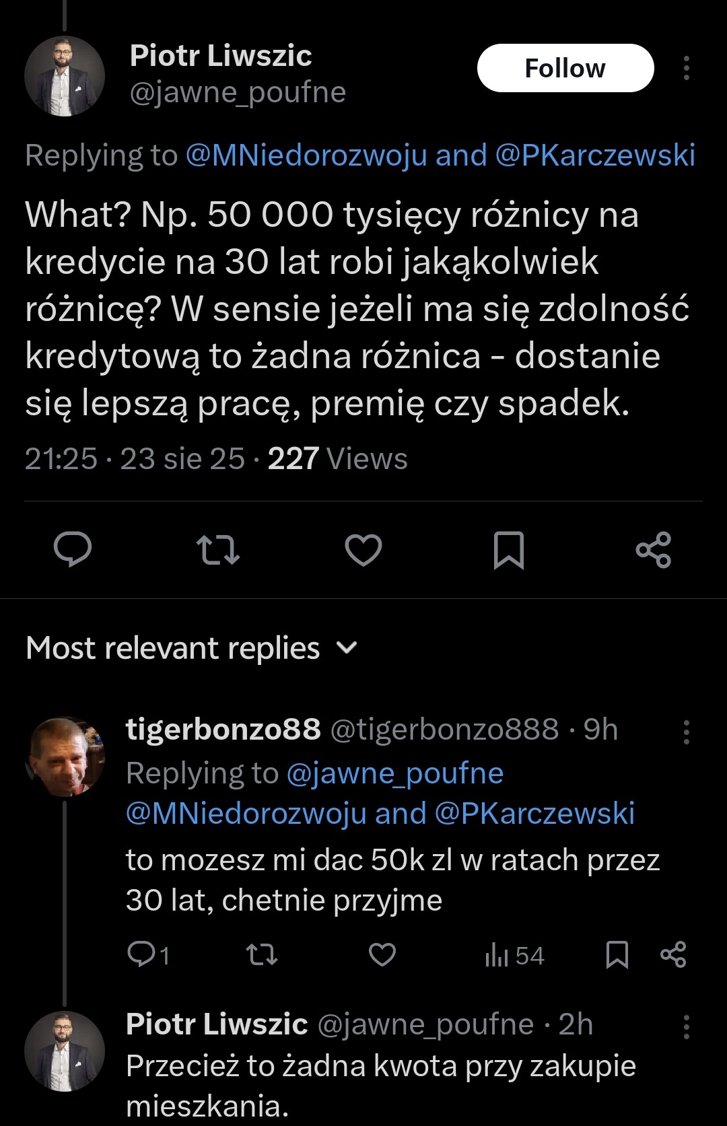Screen dimensions: 727x1126
Task: Share the main tweet
Action: tap(654, 549)
